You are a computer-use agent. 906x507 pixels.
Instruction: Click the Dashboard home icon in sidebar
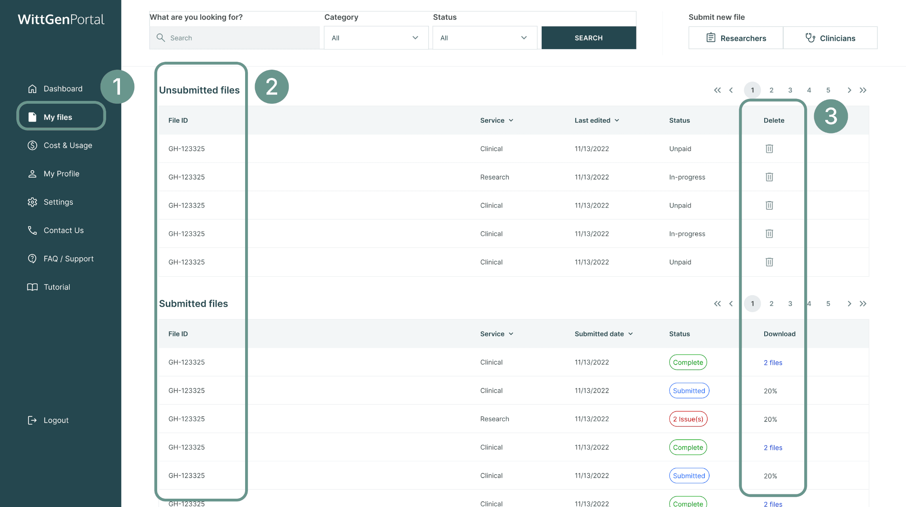32,89
